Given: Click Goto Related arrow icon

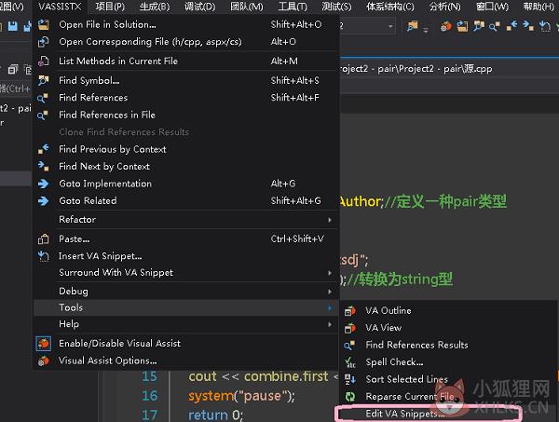Looking at the screenshot, I should click(44, 200).
